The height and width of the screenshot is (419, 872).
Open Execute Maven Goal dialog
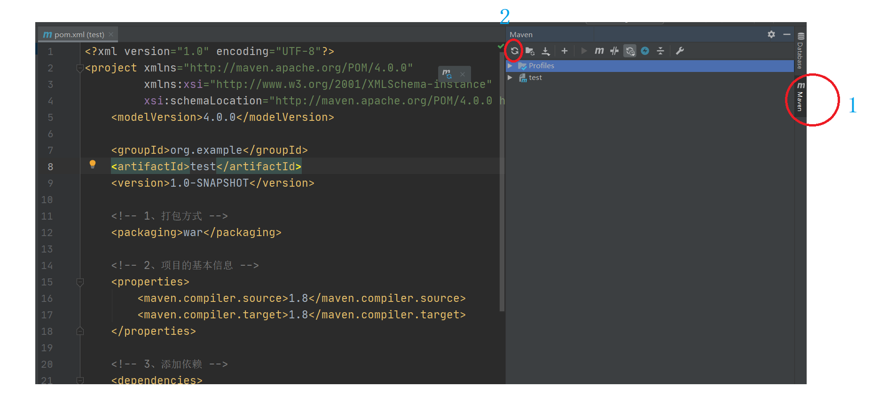[599, 51]
